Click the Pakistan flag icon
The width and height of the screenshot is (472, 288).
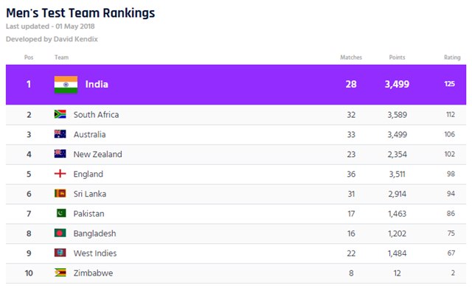[x=61, y=213]
